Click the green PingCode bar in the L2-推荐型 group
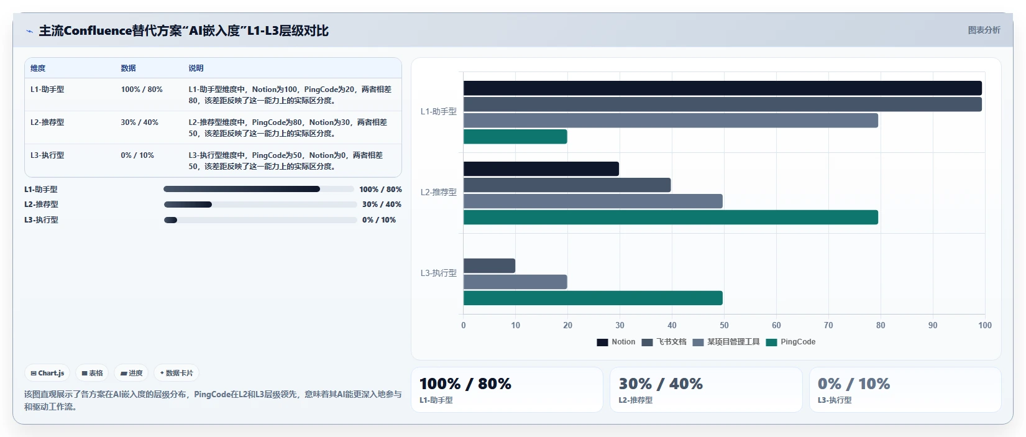Viewport: 1026px width, 437px height. (x=671, y=218)
